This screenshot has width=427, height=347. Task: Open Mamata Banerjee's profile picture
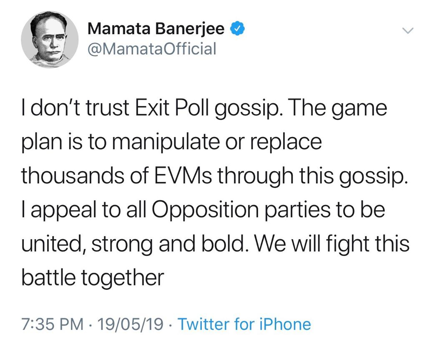[50, 40]
